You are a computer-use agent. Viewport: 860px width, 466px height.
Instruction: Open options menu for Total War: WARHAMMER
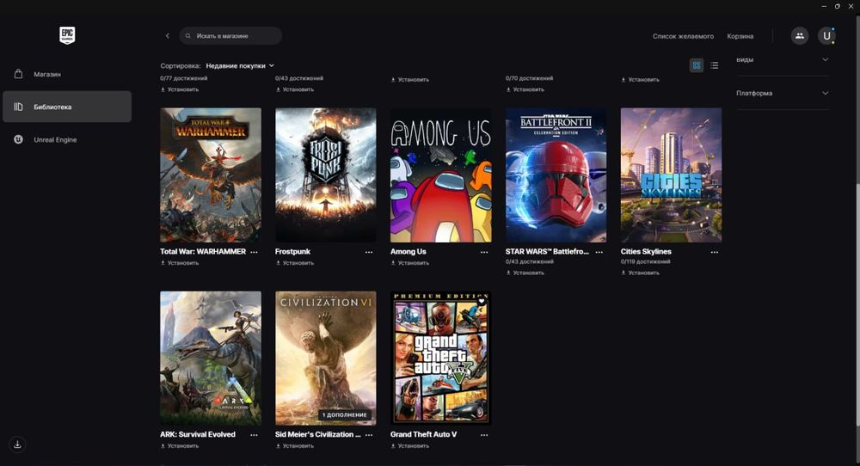pyautogui.click(x=254, y=252)
